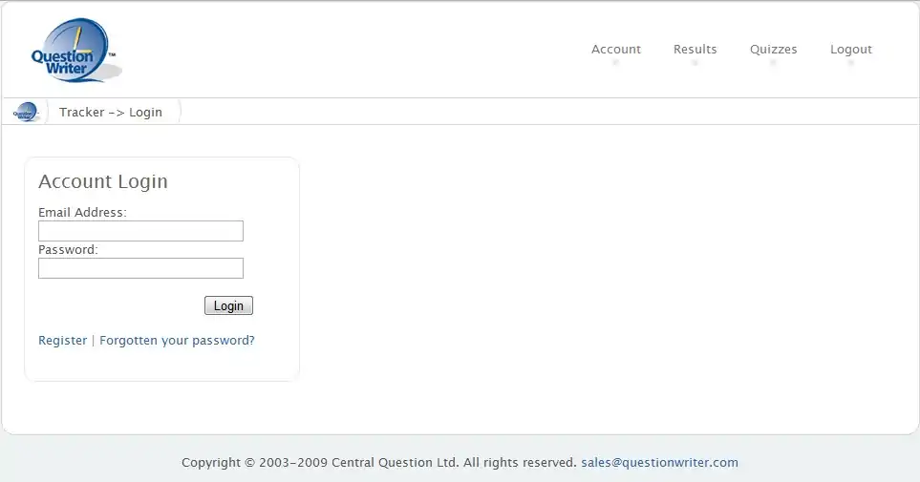The width and height of the screenshot is (920, 482).
Task: Click the dot indicator beneath Results
Action: coord(695,63)
